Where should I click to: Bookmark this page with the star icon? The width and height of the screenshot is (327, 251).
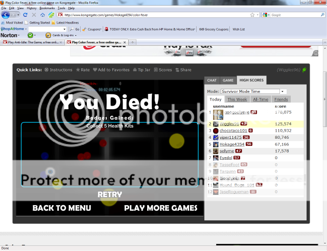point(252,15)
